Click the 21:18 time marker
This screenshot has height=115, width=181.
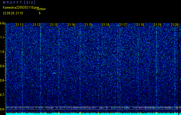pos(140,25)
